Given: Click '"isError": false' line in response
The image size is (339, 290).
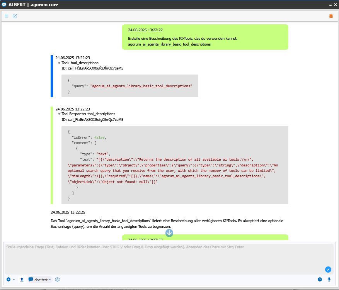Looking at the screenshot, I should pos(89,137).
